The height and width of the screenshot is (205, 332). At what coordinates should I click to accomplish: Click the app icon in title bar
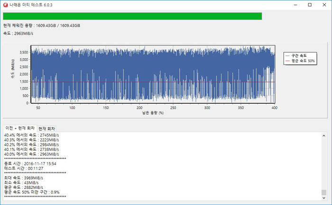pos(6,5)
